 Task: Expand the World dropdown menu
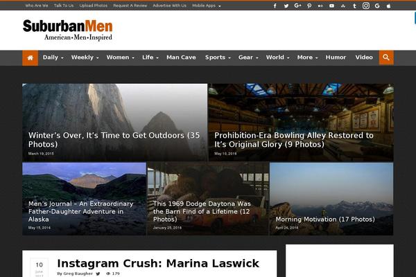point(277,57)
